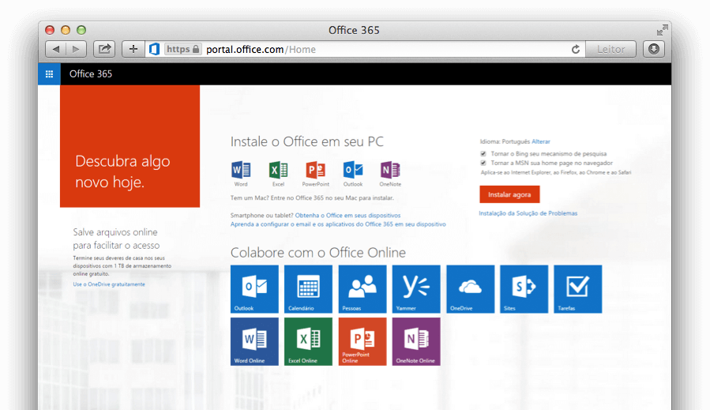
Task: Open the Yammer tile
Action: (x=416, y=289)
